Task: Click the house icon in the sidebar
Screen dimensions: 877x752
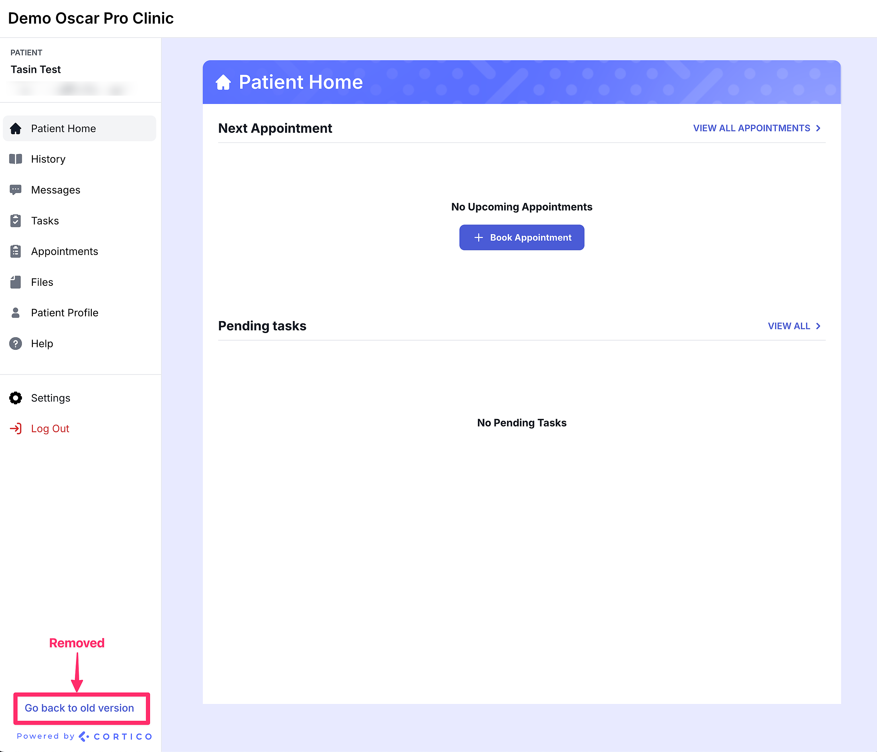Action: click(x=16, y=129)
